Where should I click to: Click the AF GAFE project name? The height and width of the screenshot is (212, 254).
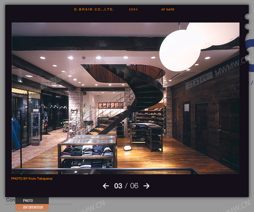pos(168,10)
